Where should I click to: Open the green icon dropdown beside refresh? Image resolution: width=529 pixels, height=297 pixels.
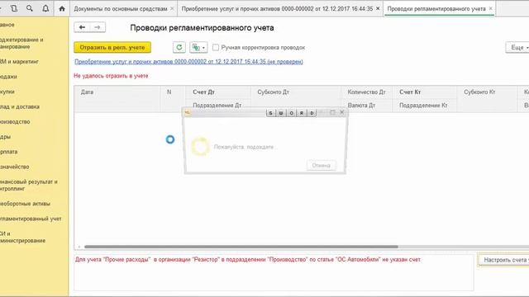(198, 48)
